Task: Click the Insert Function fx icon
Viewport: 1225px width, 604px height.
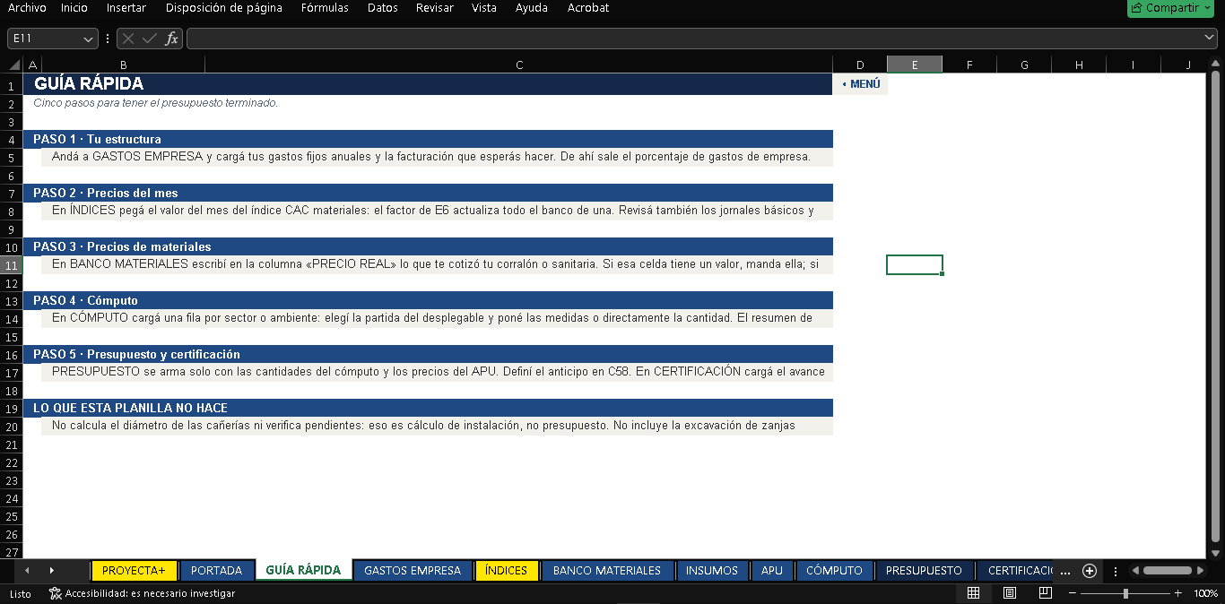Action: coord(171,39)
